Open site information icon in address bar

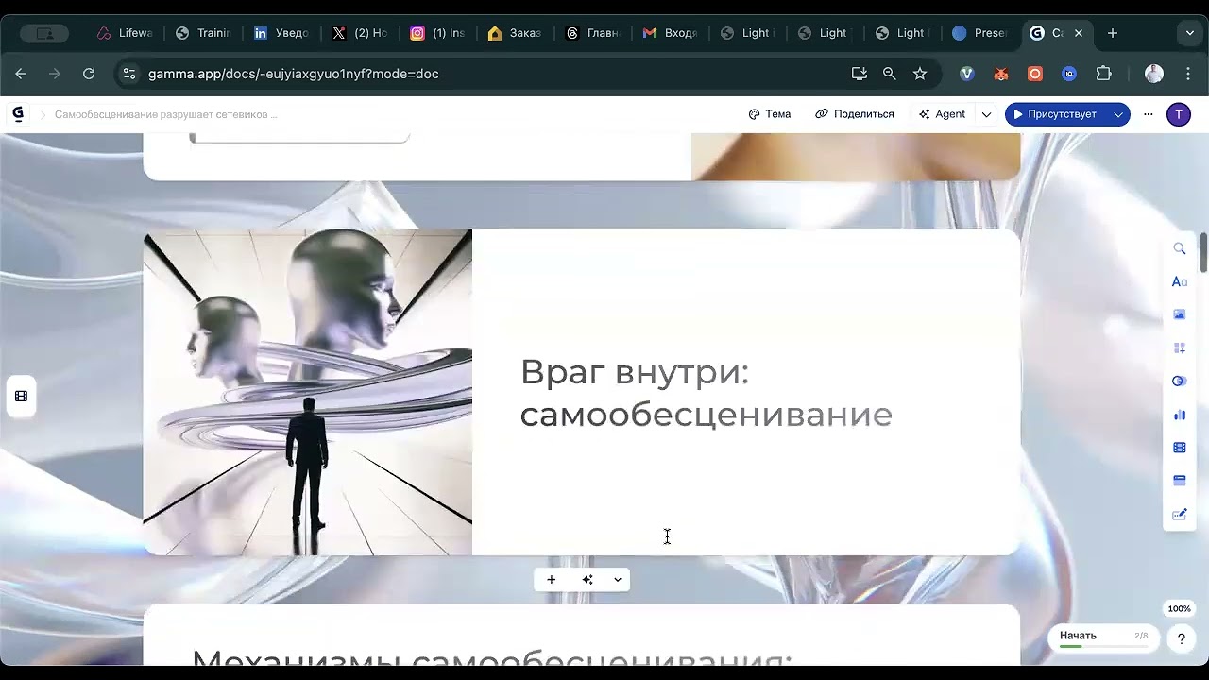(129, 74)
